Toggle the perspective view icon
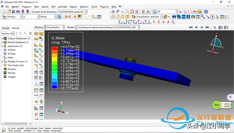 (x=148, y=12)
